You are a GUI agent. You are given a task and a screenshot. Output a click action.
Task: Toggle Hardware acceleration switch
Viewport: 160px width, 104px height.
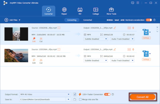coord(149,20)
